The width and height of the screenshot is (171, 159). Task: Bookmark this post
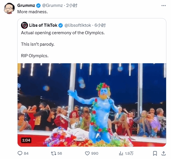tap(155, 154)
